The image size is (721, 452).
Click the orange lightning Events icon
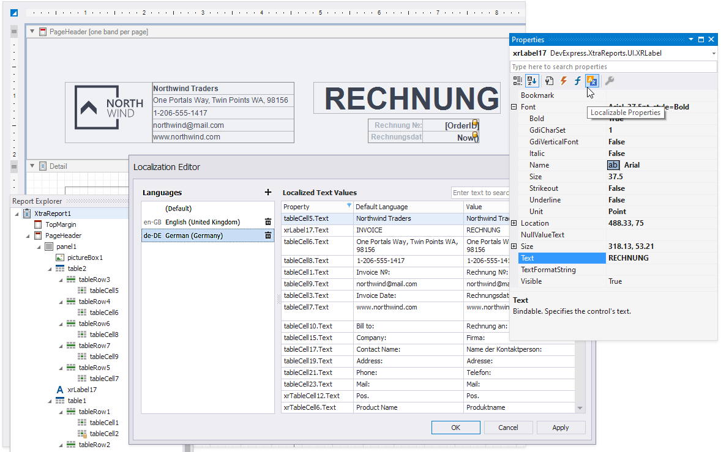tap(564, 81)
